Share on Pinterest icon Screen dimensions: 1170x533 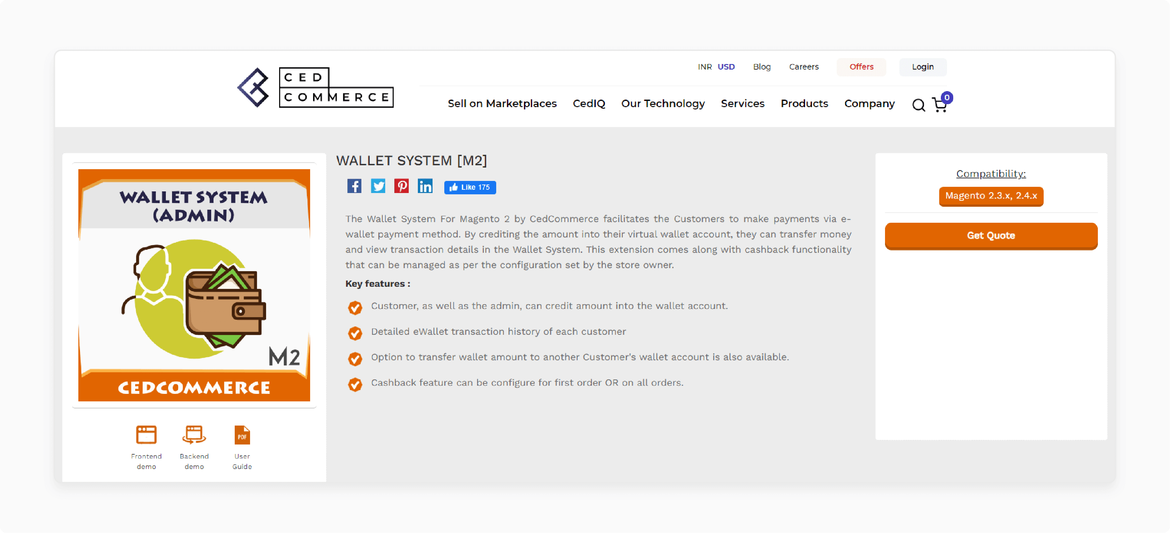pyautogui.click(x=402, y=186)
